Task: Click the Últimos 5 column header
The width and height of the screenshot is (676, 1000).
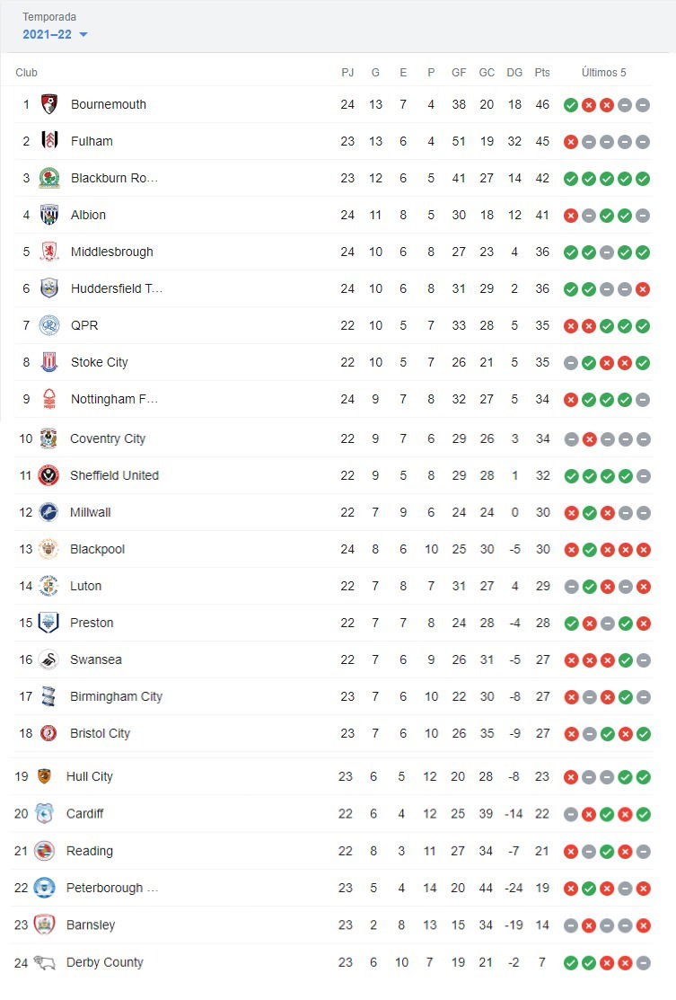Action: point(604,73)
